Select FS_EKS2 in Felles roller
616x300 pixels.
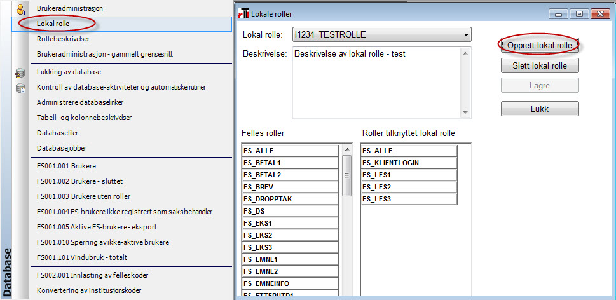291,236
